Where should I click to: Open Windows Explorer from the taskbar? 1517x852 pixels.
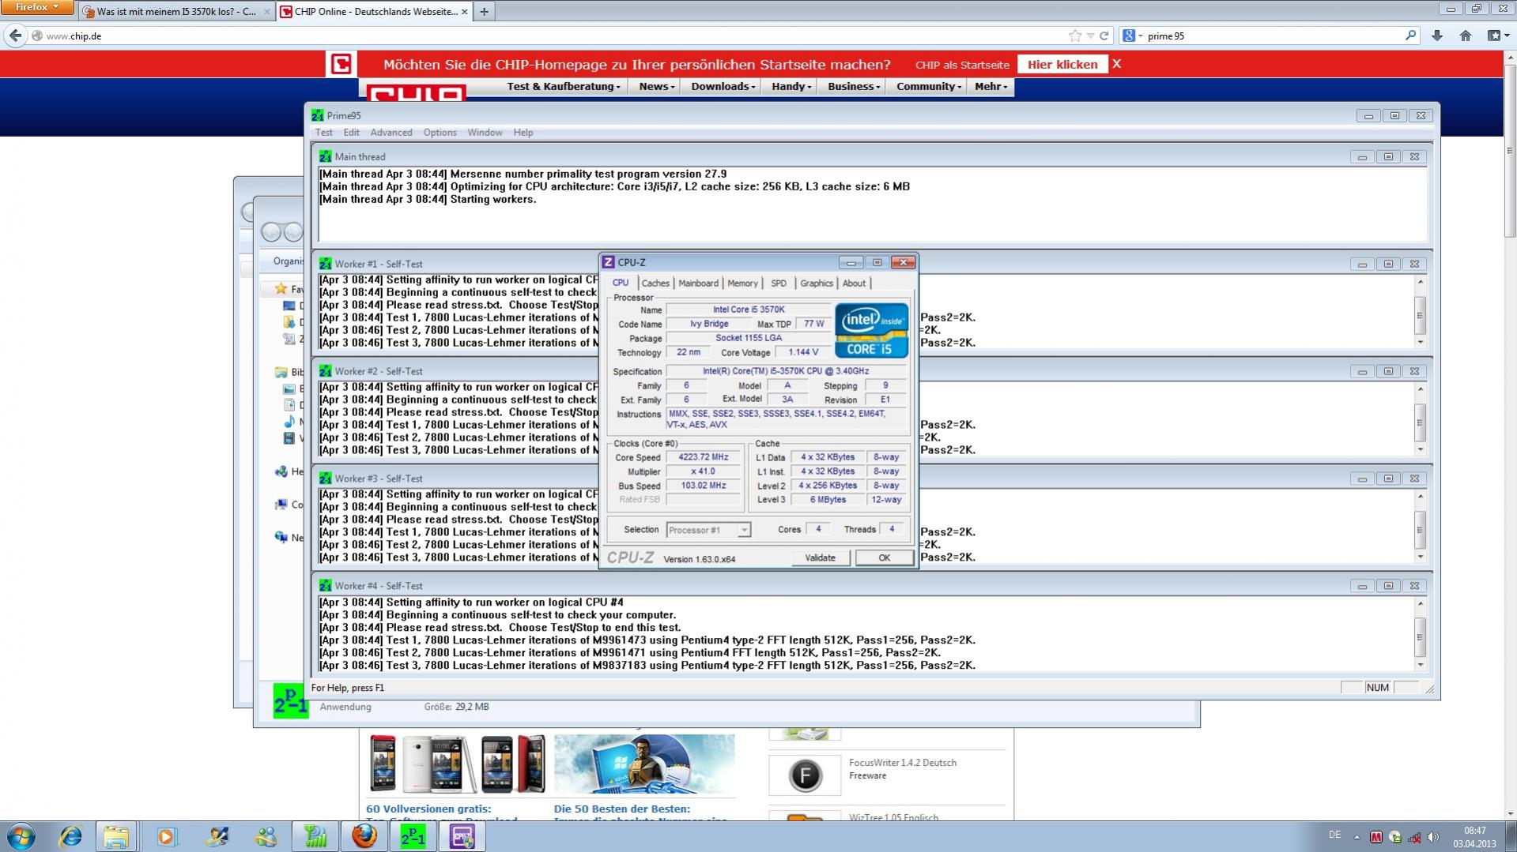[116, 836]
